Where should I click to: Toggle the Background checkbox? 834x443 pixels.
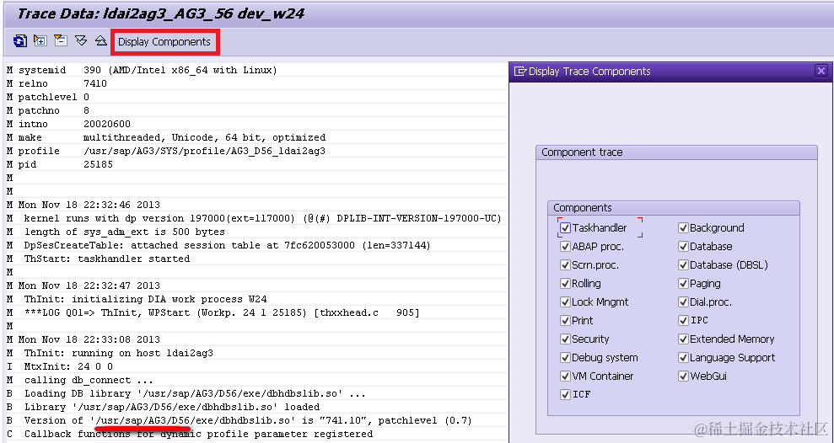point(684,228)
